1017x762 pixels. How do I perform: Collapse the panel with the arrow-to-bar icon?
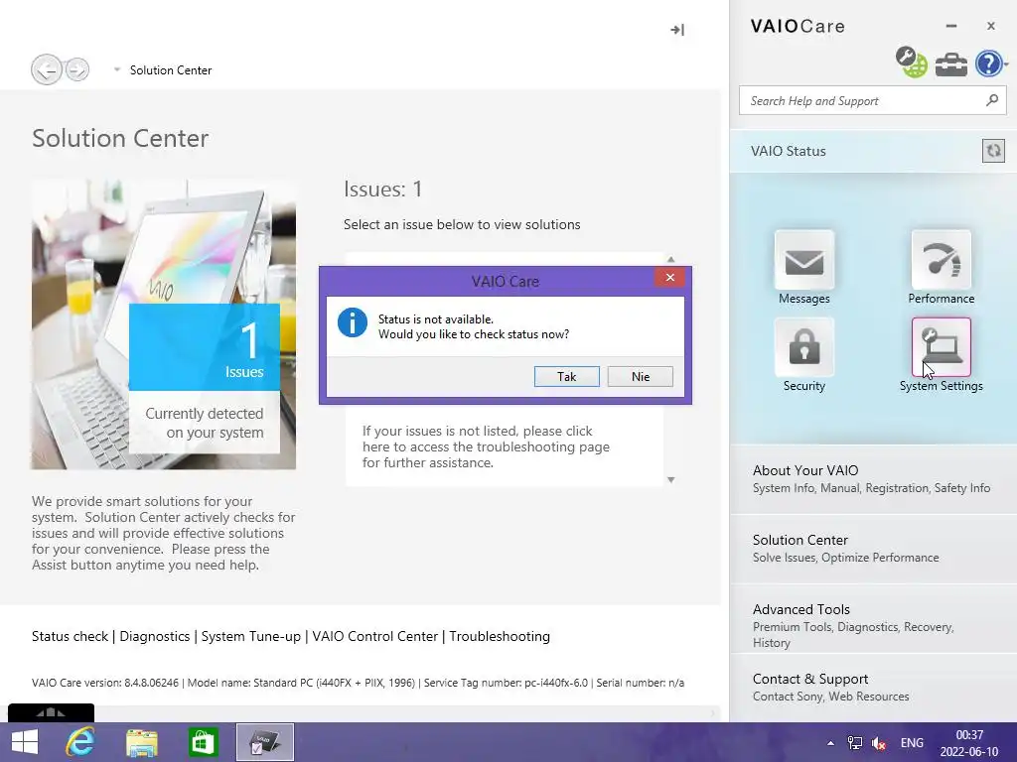[x=677, y=30]
